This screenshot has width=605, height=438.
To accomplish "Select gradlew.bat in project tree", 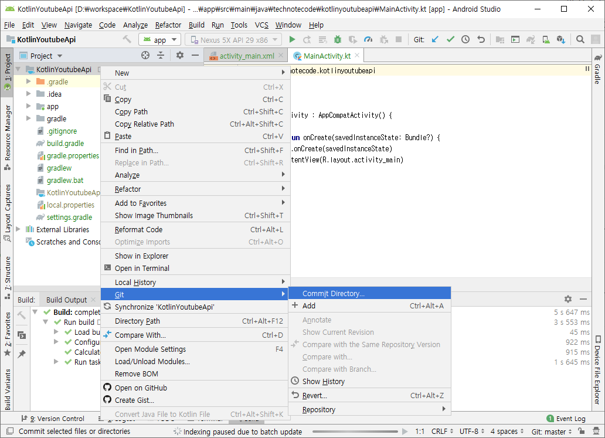I will tap(65, 180).
